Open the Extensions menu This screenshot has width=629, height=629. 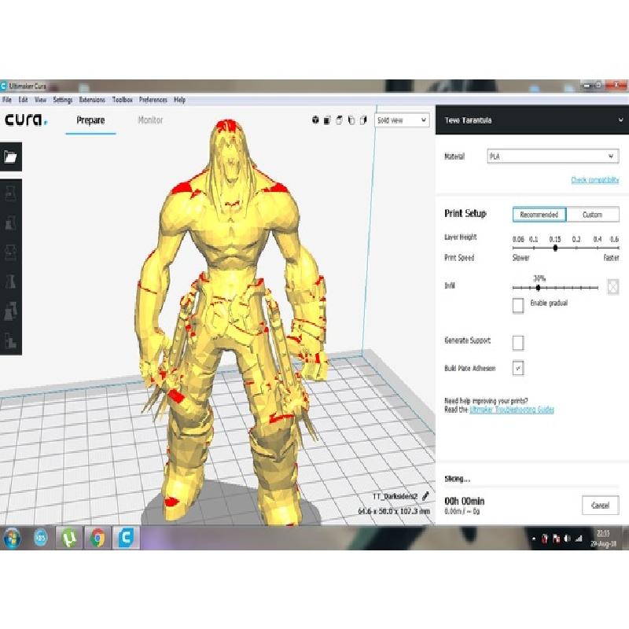tap(92, 100)
